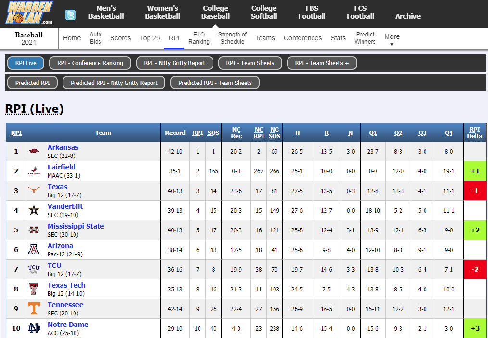The image size is (488, 338).
Task: Click the TCU Horned Frogs logo
Action: (x=34, y=269)
